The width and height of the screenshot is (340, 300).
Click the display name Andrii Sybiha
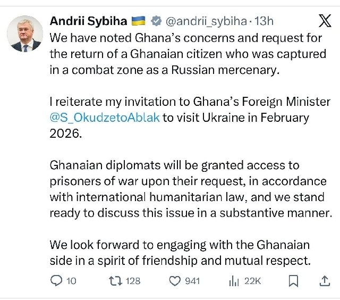[x=88, y=21]
